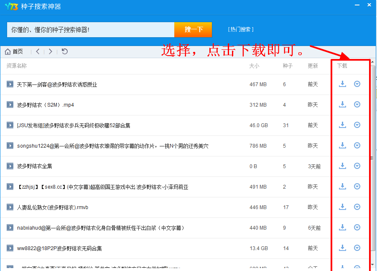Select the seed count 14

click(285, 248)
